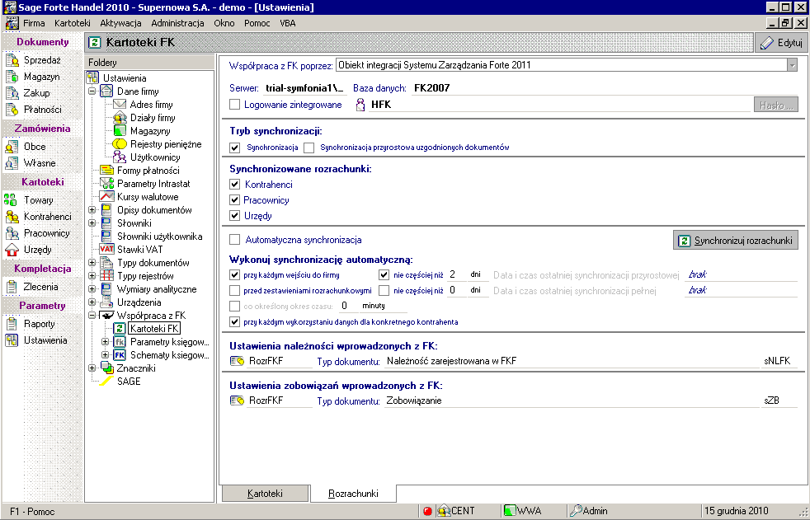Click the Baza danych field FK2007
The image size is (810, 520).
click(431, 87)
